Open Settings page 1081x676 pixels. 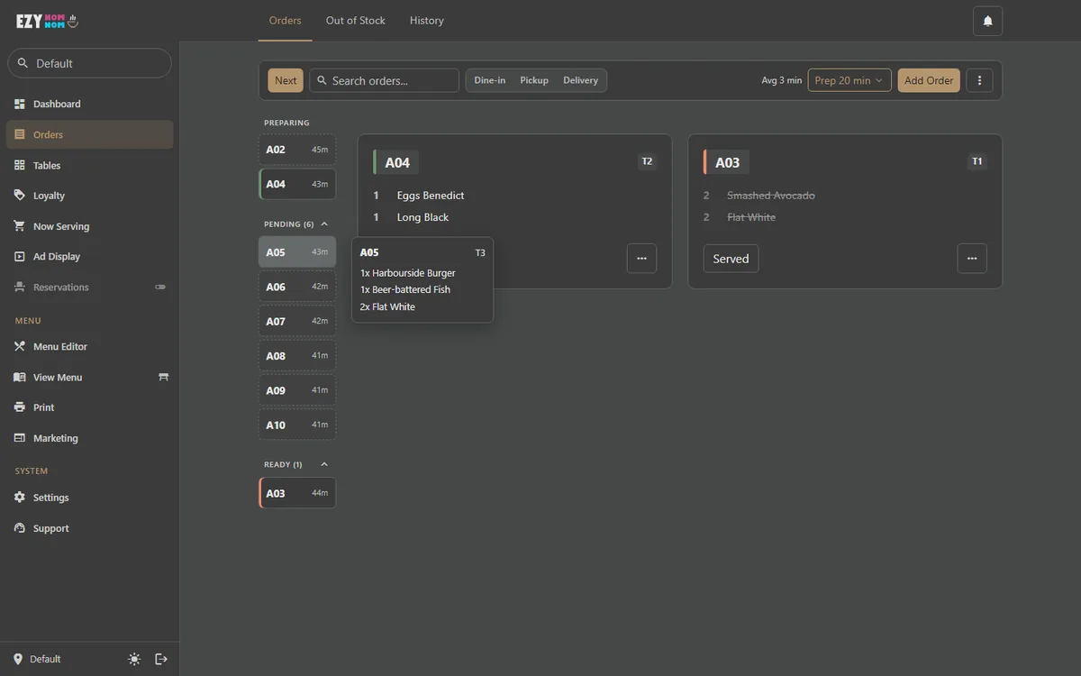tap(89, 498)
